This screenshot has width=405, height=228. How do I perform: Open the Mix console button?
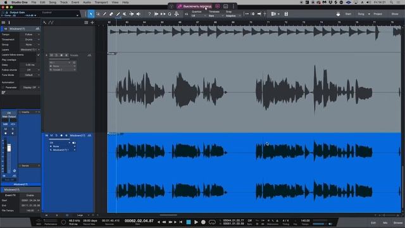[x=385, y=223]
